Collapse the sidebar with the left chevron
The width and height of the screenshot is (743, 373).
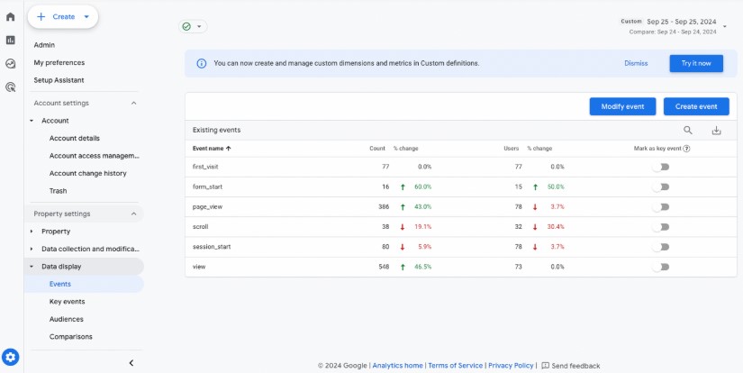[x=131, y=363]
